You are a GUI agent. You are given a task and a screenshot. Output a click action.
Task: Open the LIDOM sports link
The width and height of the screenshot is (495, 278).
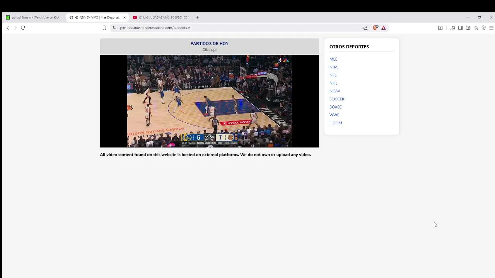(336, 123)
